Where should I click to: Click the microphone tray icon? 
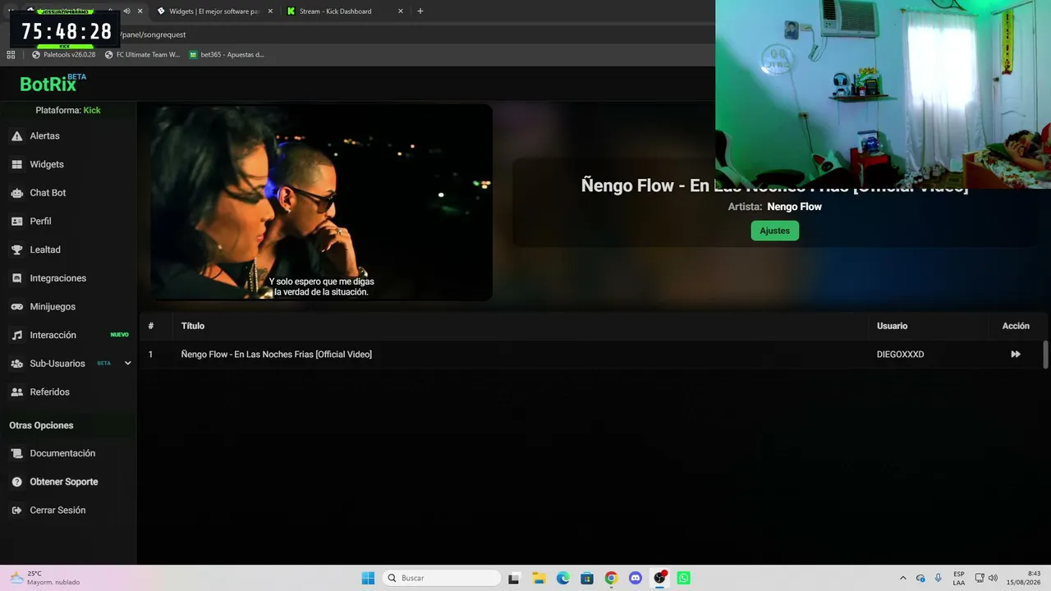pyautogui.click(x=938, y=578)
